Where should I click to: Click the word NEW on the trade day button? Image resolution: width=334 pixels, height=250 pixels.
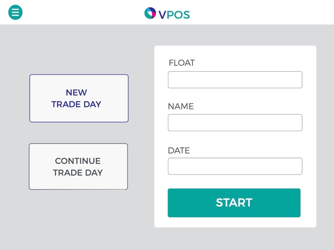[x=77, y=93]
